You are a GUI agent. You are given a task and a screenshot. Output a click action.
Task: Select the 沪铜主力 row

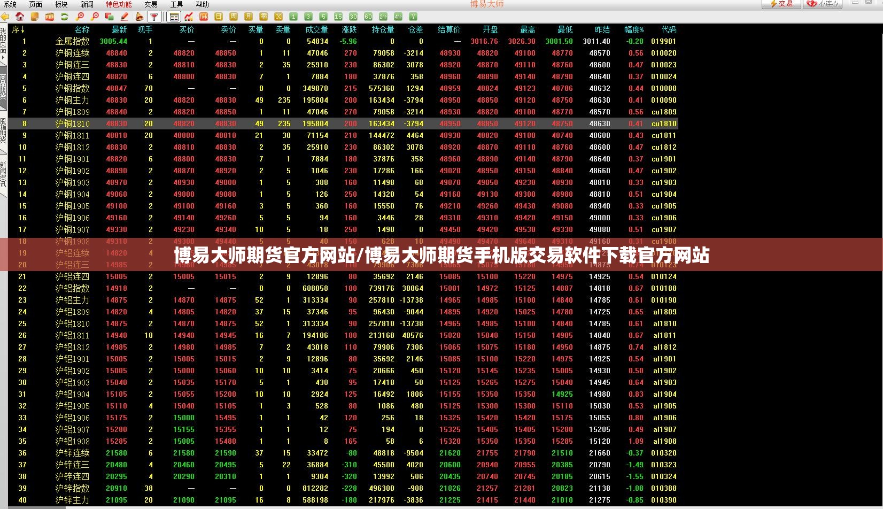pos(343,100)
